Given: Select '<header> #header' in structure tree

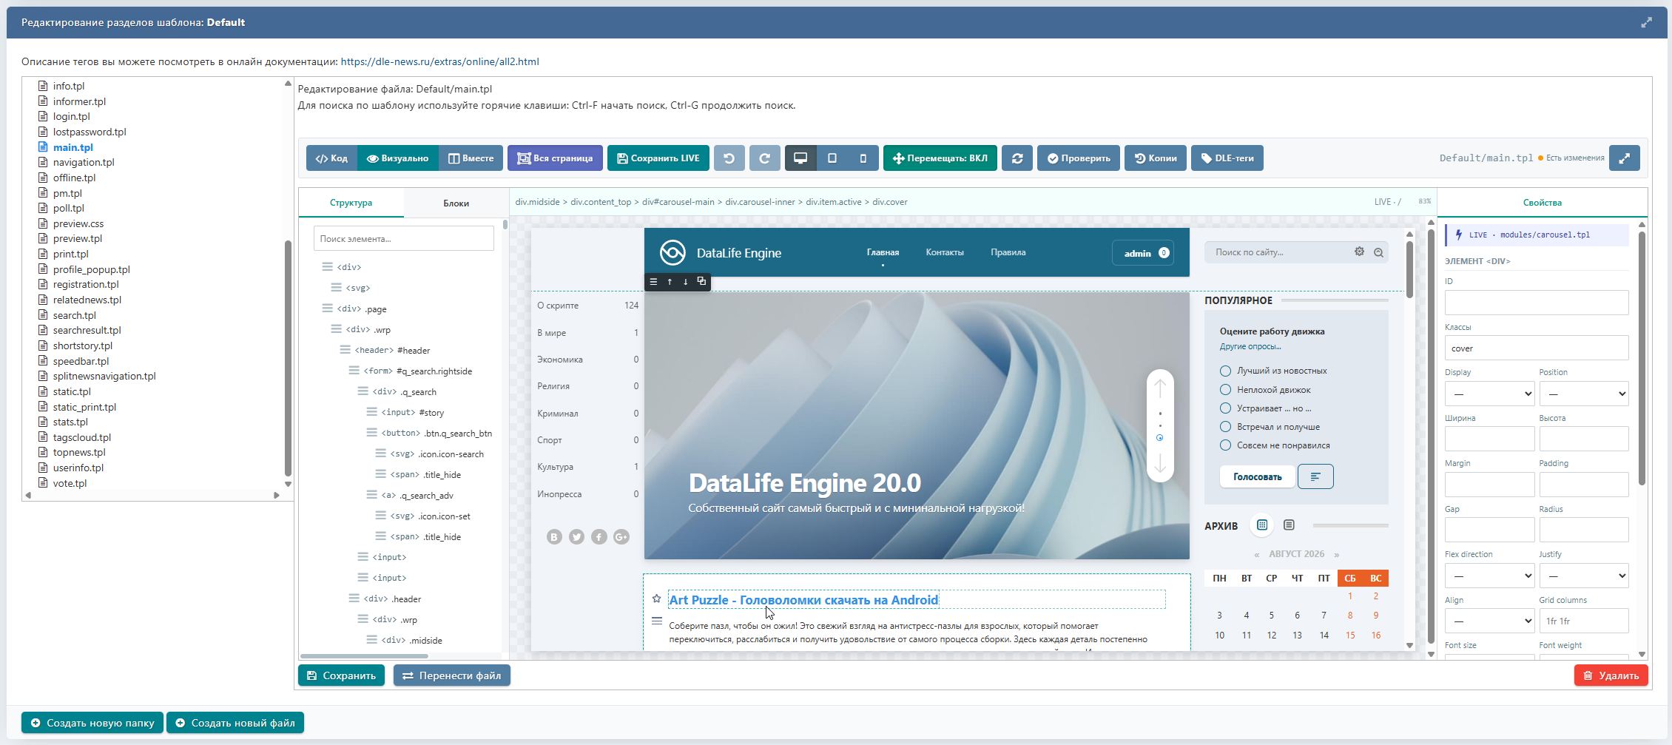Looking at the screenshot, I should pos(392,350).
